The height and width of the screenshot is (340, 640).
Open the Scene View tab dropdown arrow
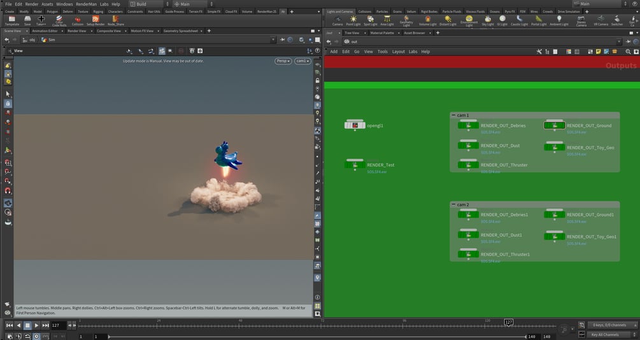click(27, 31)
